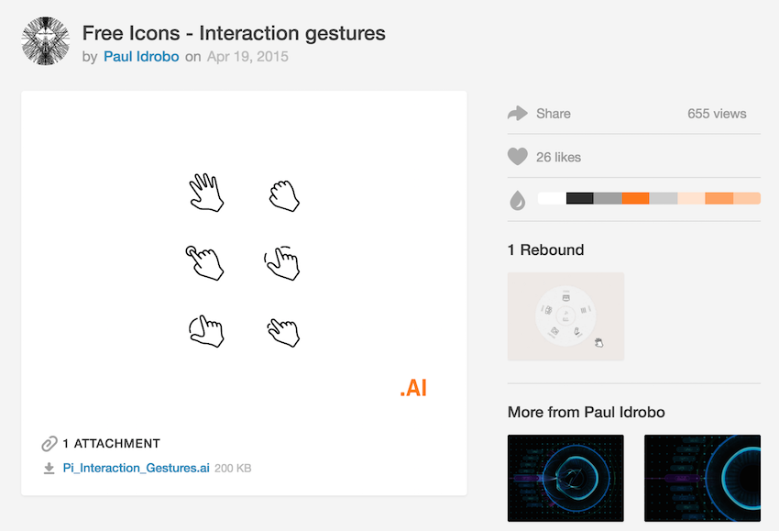Click the color drop icon
The image size is (779, 531).
(518, 200)
